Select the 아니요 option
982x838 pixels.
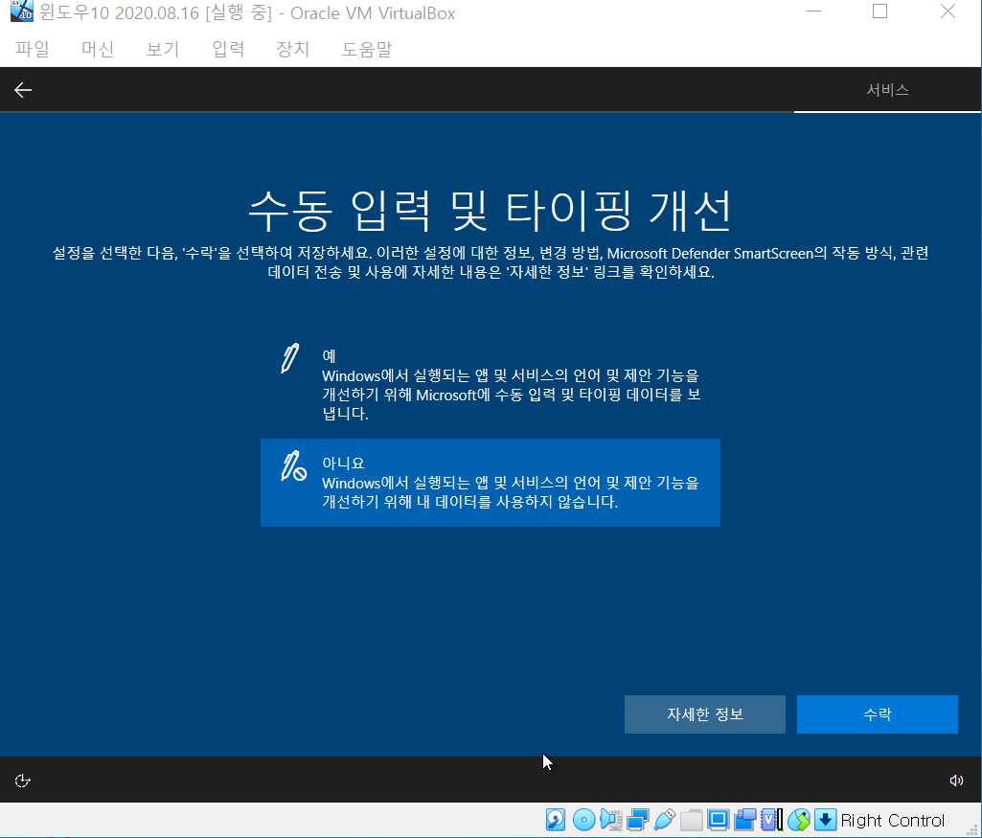coord(491,483)
